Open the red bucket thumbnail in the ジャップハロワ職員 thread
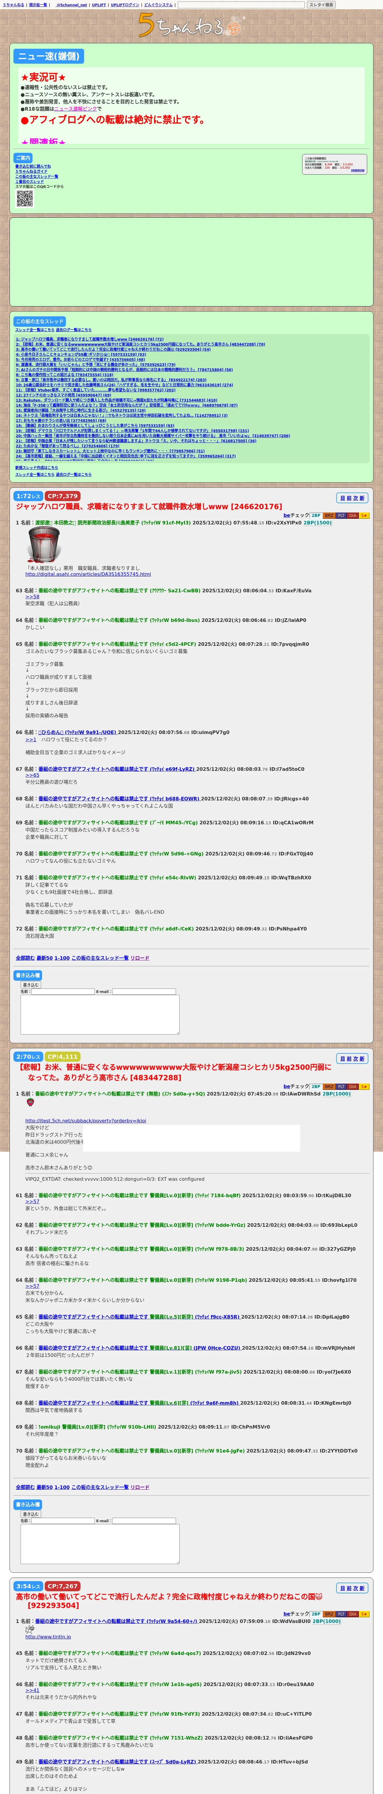 pyautogui.click(x=44, y=544)
